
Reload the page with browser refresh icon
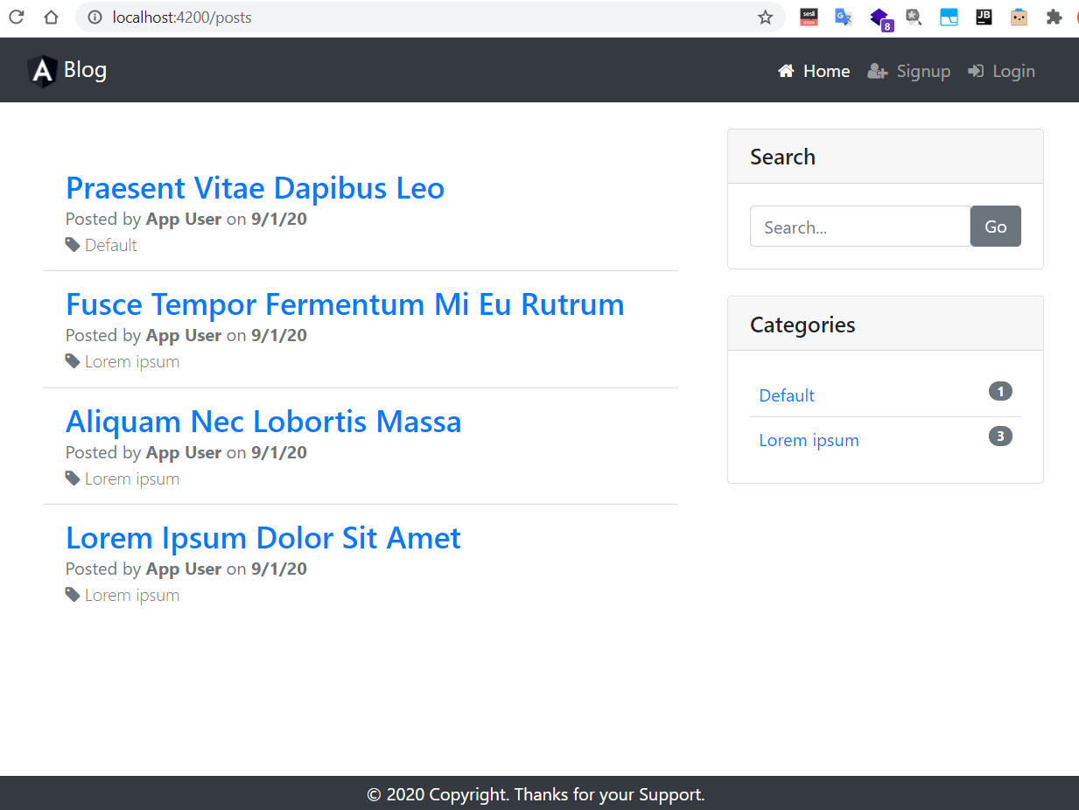(x=16, y=17)
